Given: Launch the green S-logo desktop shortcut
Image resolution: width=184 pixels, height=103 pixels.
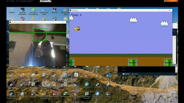Looking at the screenshot, I should coord(33,9).
